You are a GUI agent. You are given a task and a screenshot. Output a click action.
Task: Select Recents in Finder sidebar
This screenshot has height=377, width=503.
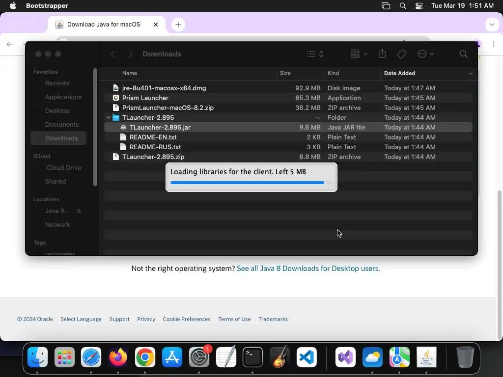point(57,83)
